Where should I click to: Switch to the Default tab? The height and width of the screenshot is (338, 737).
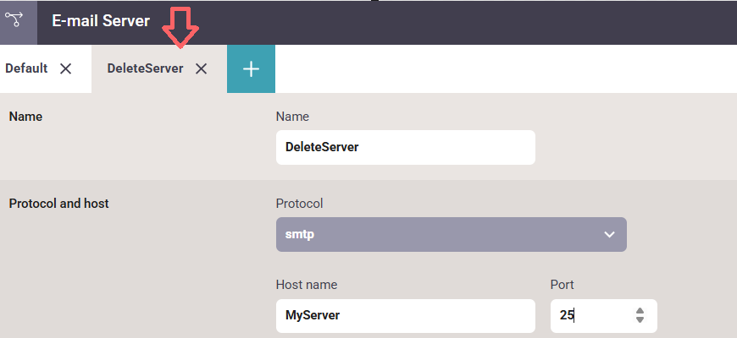[26, 68]
